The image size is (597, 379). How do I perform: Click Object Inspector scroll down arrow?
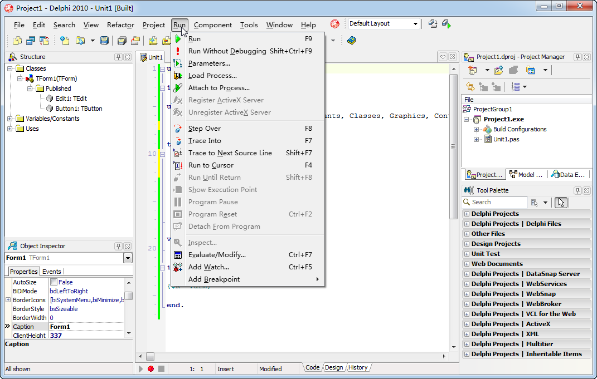pos(129,333)
